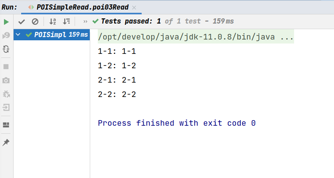
Task: Pin the Run tab with pin icon
Action: pyautogui.click(x=6, y=142)
